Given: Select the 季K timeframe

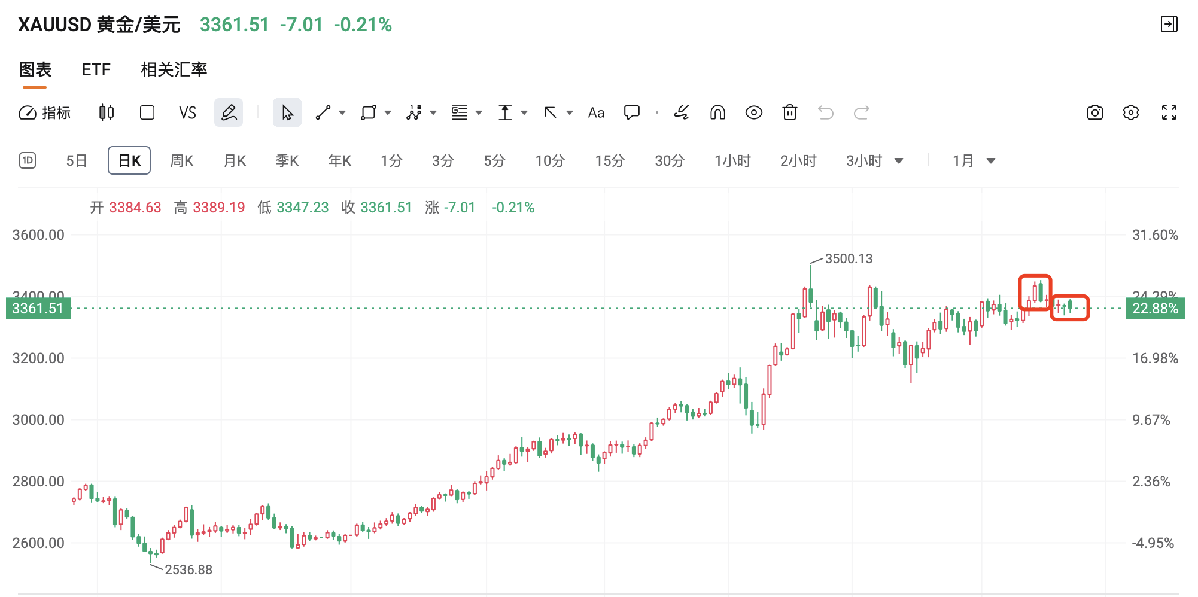Looking at the screenshot, I should (x=287, y=160).
